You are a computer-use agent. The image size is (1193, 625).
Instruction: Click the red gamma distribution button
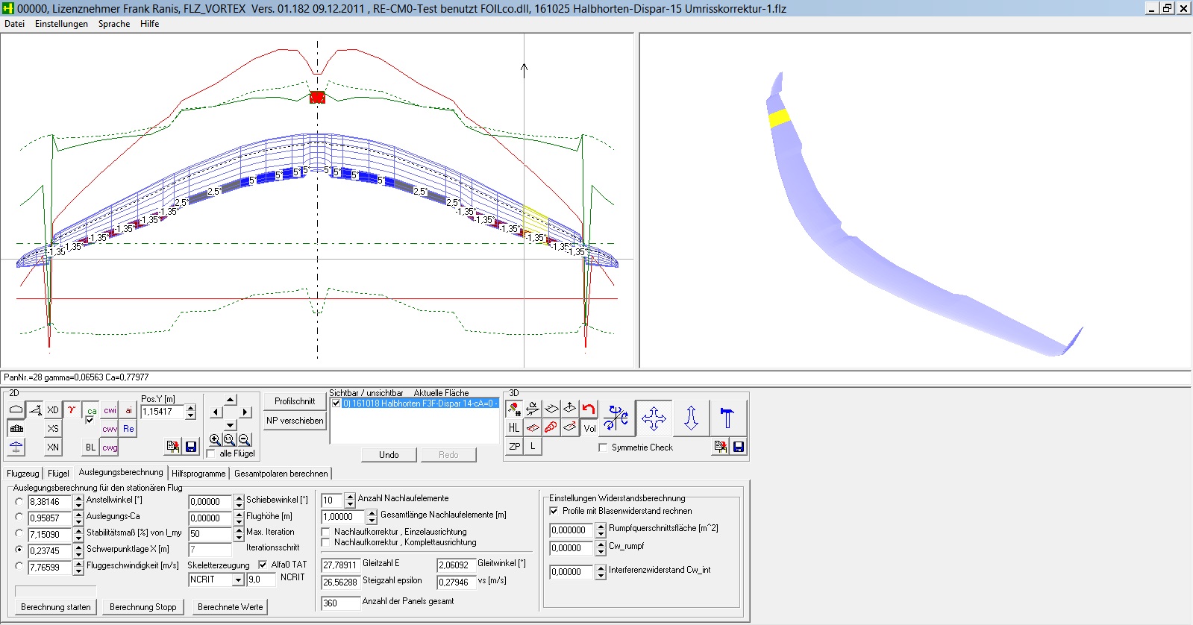tap(72, 409)
